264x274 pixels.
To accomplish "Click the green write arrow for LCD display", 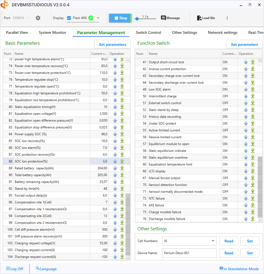I will [253, 171].
